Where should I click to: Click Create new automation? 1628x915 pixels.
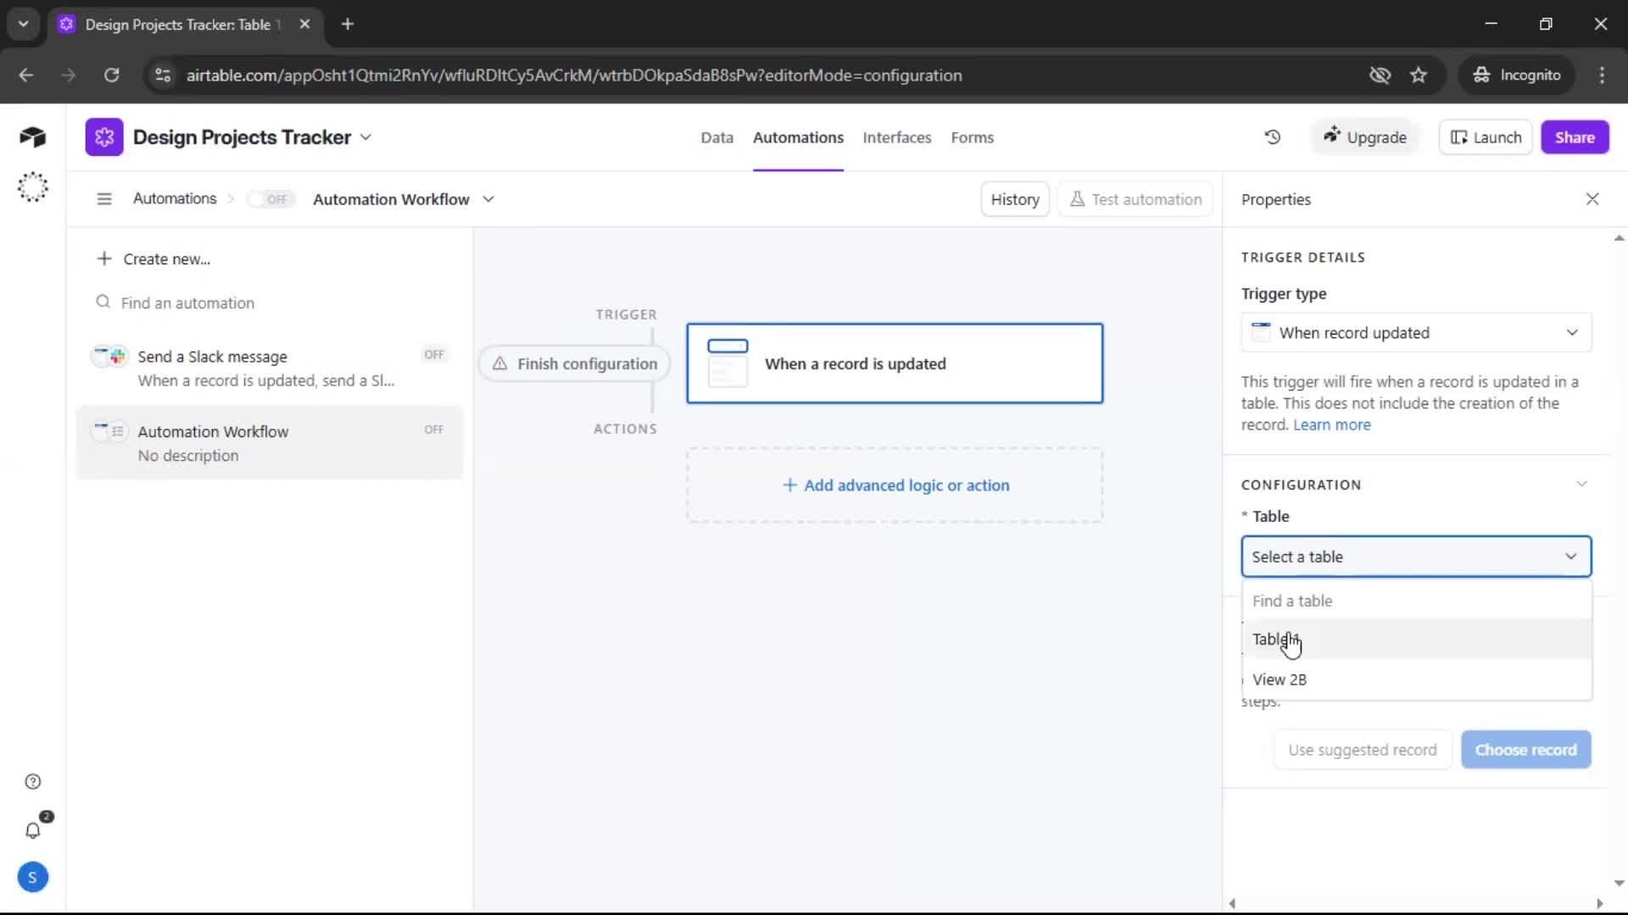(153, 259)
